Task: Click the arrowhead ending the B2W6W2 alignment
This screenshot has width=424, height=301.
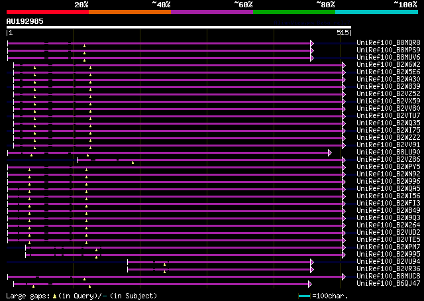Action: pos(343,64)
